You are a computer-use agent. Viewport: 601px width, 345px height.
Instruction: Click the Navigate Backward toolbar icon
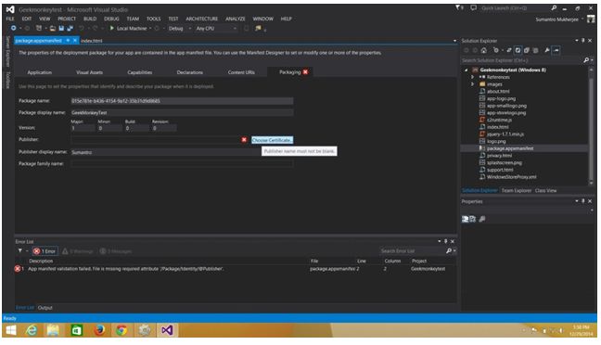[x=13, y=28]
